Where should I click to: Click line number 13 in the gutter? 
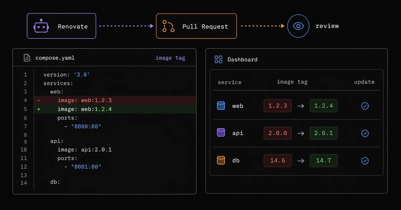click(24, 175)
